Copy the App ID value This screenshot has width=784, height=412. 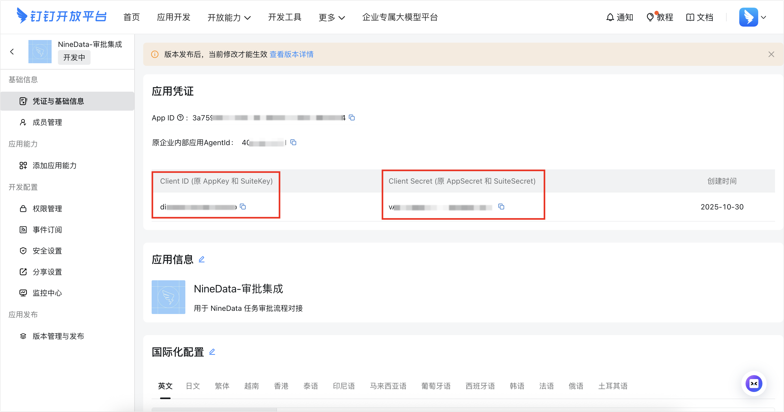[352, 117]
